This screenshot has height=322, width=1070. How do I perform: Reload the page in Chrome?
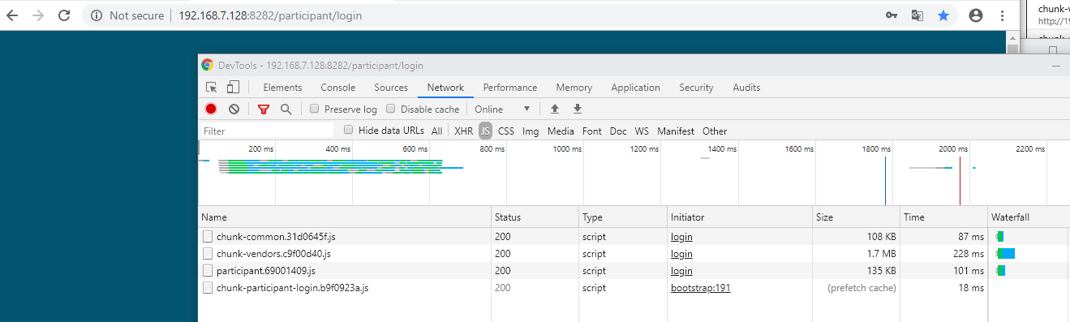click(x=64, y=15)
